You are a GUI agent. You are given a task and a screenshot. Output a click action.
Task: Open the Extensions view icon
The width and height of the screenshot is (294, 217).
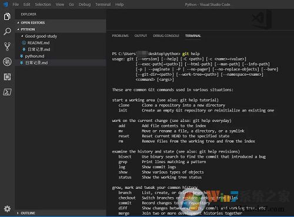7,77
